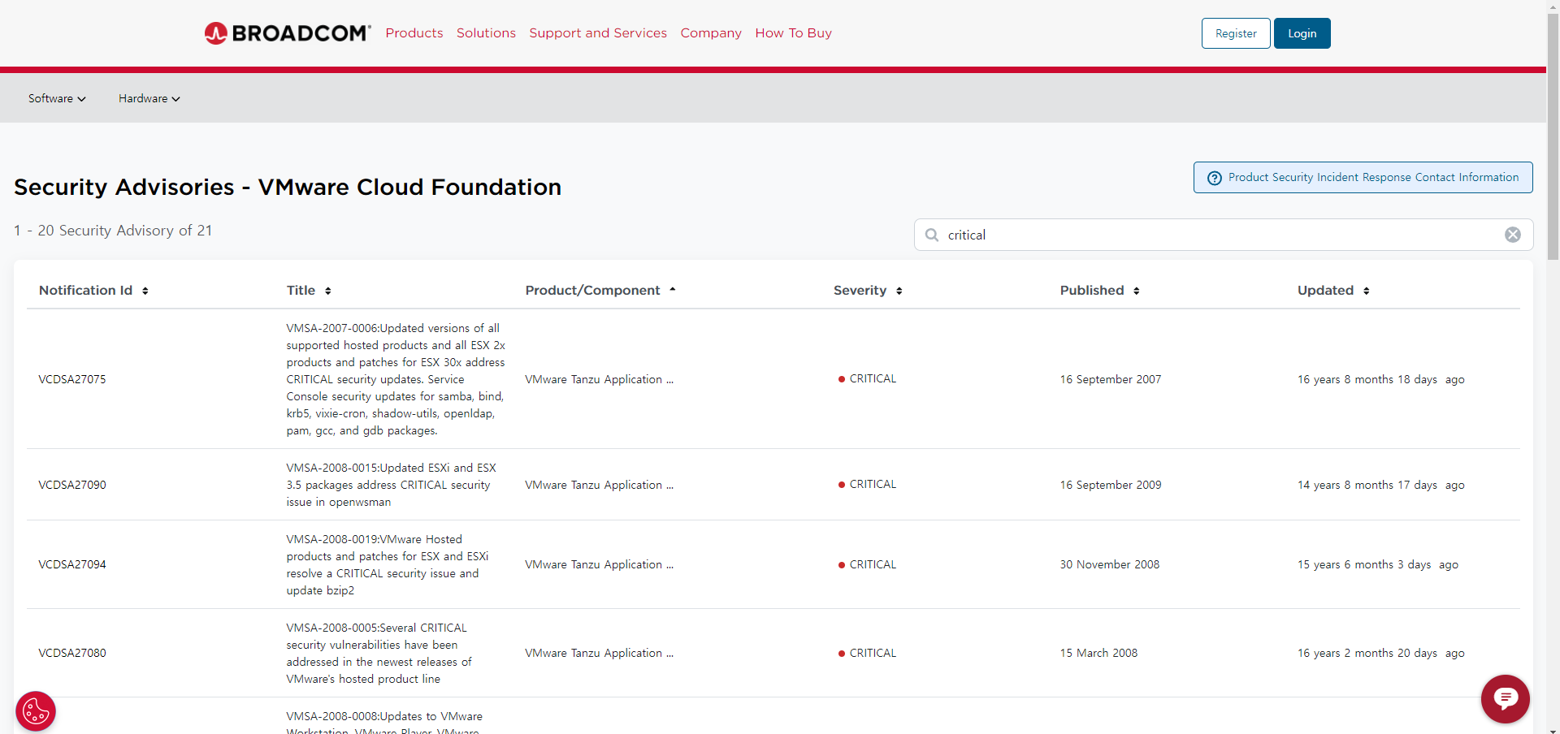Click product cell in VCDSA27075 row

pyautogui.click(x=599, y=379)
